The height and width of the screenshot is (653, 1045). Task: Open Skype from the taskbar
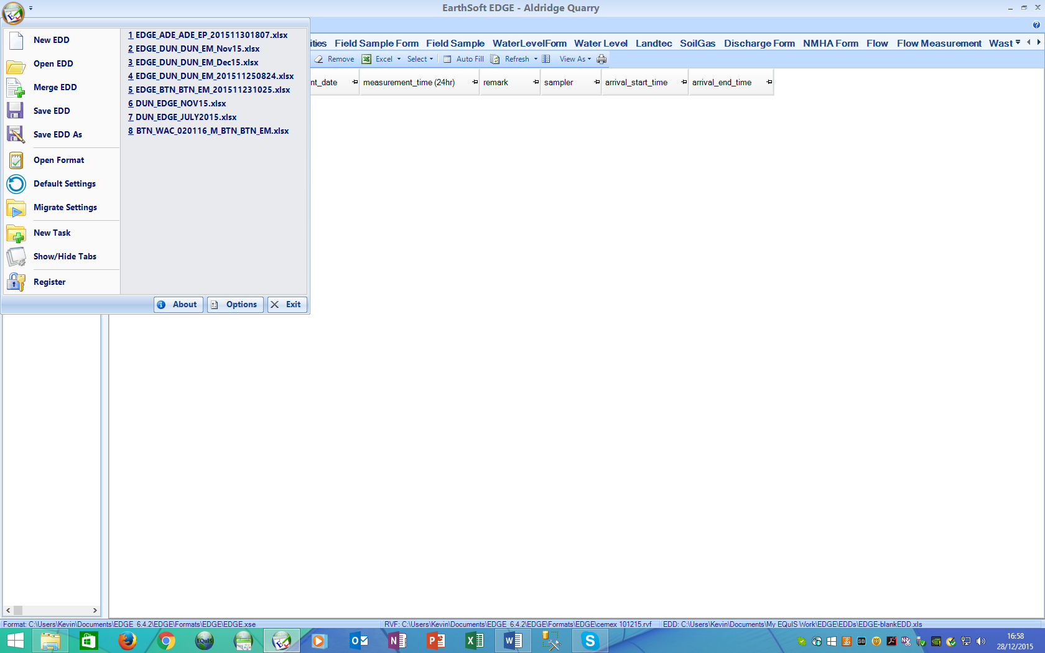[590, 641]
